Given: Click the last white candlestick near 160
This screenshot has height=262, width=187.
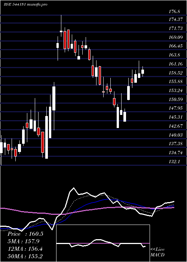Looking at the screenshot, I should tap(142, 71).
